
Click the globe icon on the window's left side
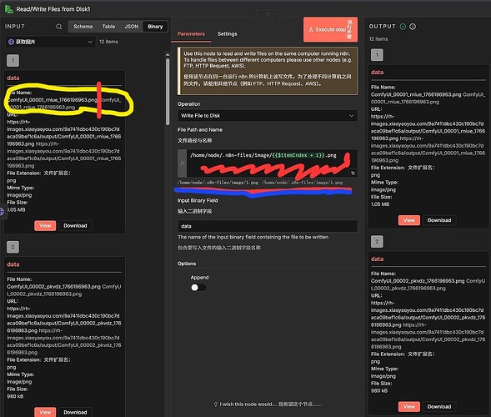point(2,211)
